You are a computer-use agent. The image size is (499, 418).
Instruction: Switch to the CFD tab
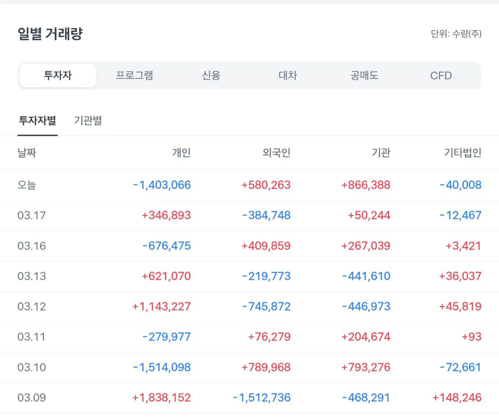click(x=441, y=76)
